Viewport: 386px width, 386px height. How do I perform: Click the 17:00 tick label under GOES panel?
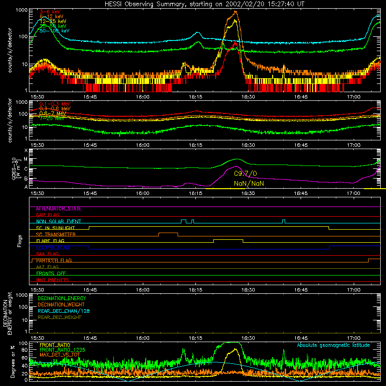click(x=354, y=193)
